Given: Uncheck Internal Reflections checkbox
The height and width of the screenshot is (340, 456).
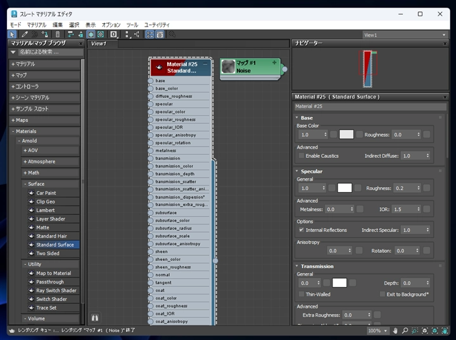Looking at the screenshot, I should tap(301, 230).
